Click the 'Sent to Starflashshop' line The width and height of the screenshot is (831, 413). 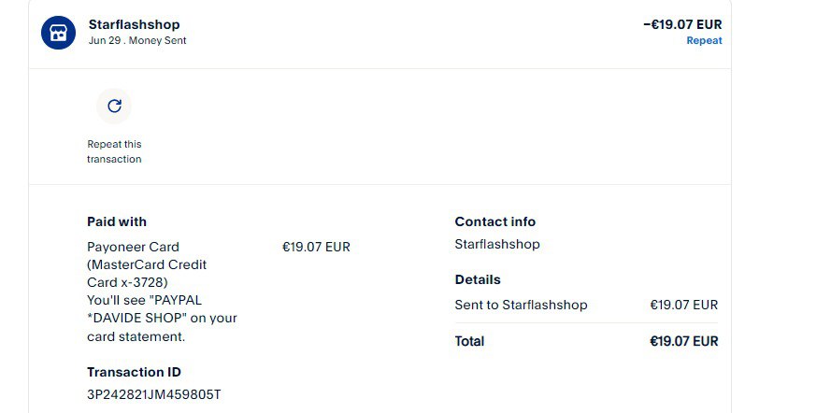pos(521,305)
